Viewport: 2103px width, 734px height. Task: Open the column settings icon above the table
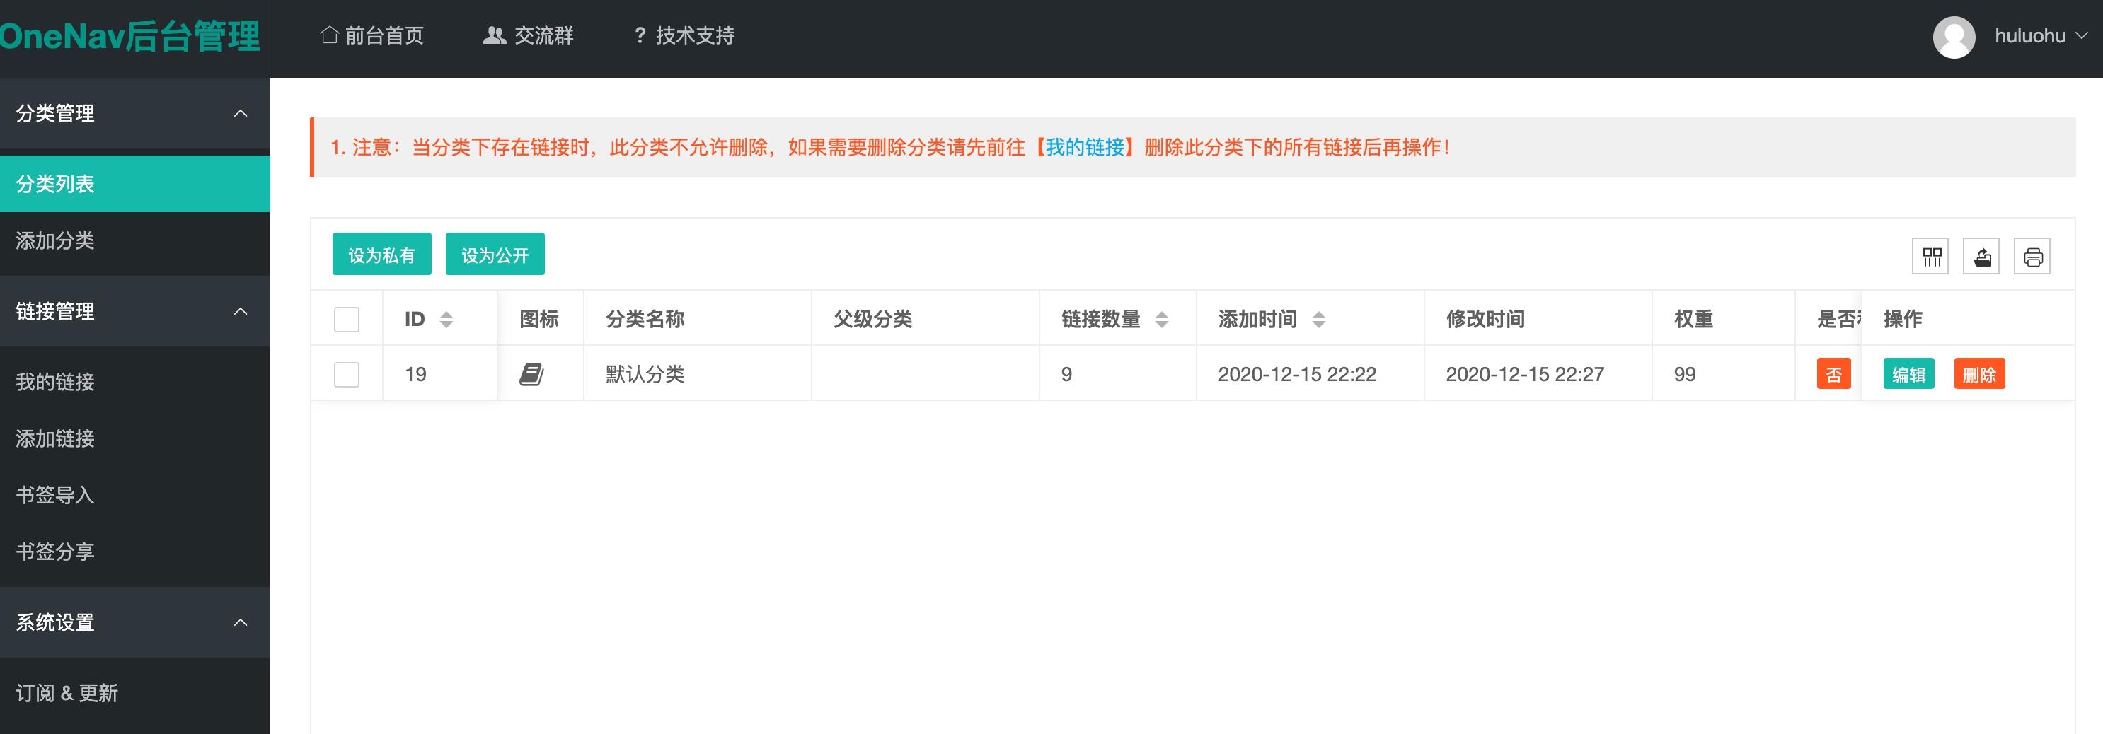pos(1930,255)
